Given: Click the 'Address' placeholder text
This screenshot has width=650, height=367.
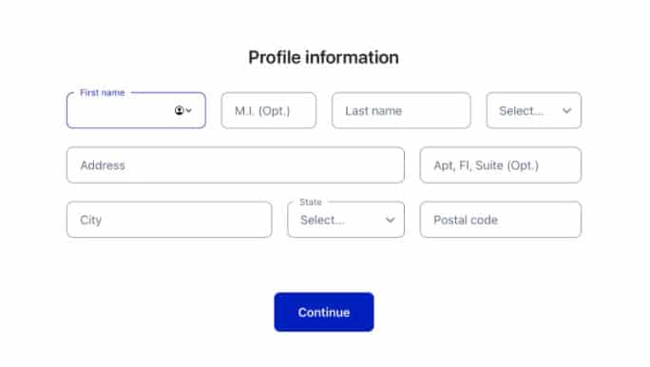Looking at the screenshot, I should pos(103,165).
